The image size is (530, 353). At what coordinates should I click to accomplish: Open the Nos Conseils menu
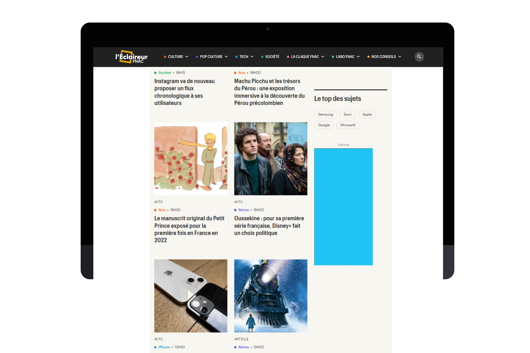(384, 57)
